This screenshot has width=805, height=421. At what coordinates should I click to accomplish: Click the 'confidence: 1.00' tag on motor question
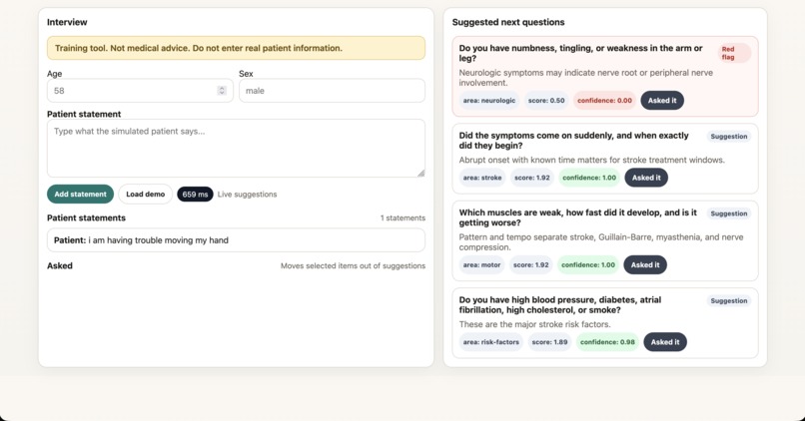(588, 264)
